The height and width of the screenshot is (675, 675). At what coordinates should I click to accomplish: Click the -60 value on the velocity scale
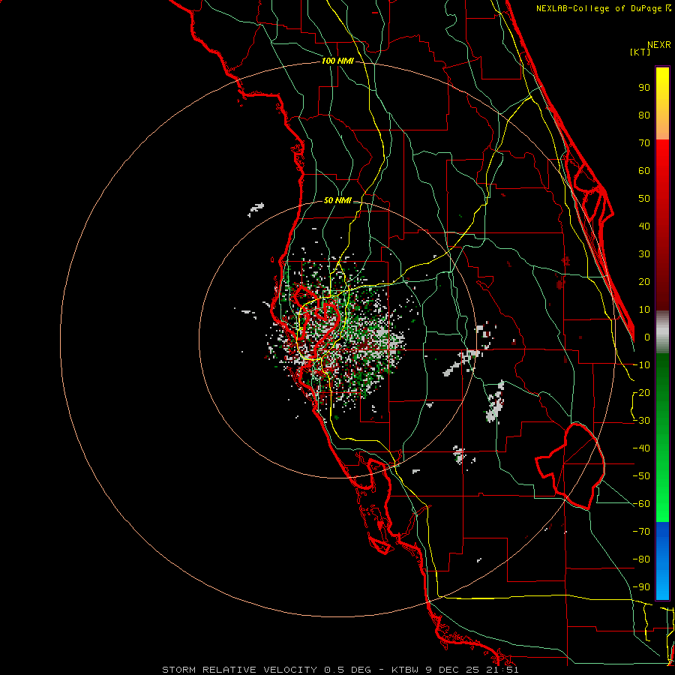641,504
